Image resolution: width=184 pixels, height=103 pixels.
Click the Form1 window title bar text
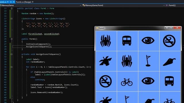101,28
